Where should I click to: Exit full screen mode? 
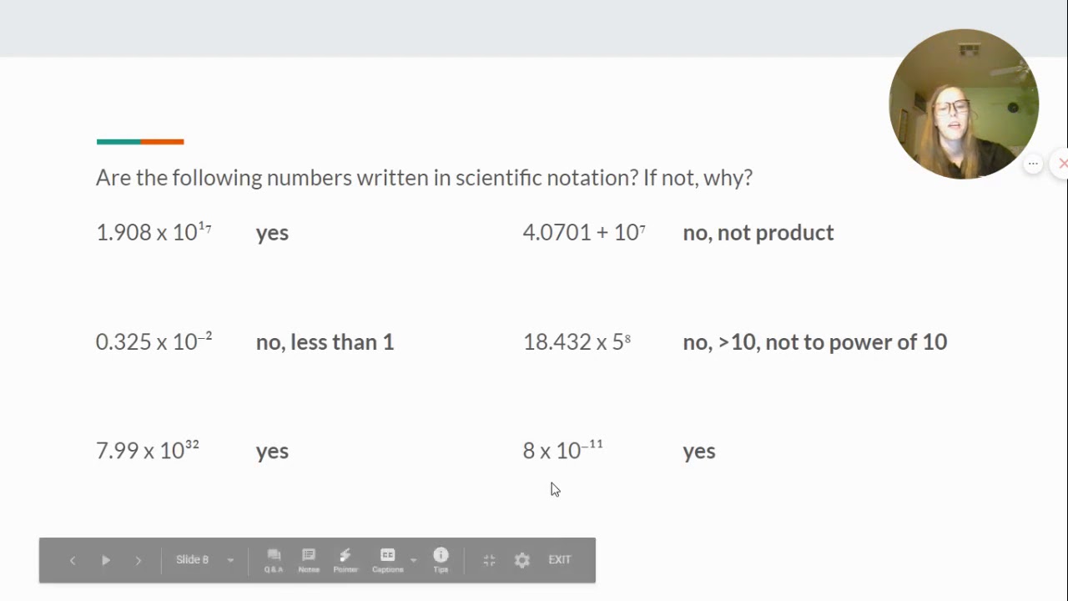[490, 560]
